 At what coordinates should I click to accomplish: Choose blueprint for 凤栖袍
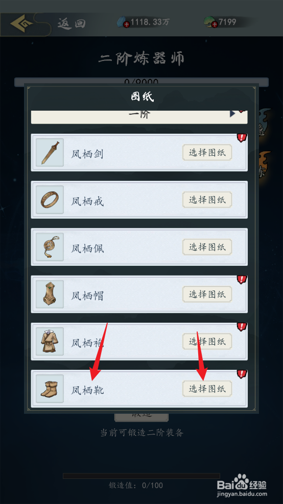(x=207, y=341)
